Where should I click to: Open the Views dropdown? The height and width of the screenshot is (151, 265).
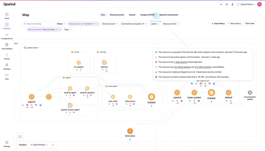[x=60, y=24]
